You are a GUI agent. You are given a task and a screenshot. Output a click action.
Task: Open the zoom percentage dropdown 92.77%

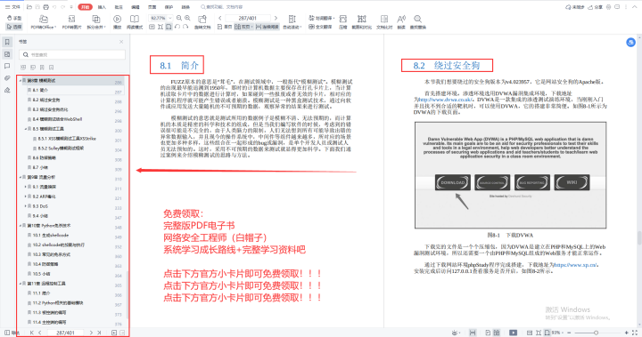point(170,19)
